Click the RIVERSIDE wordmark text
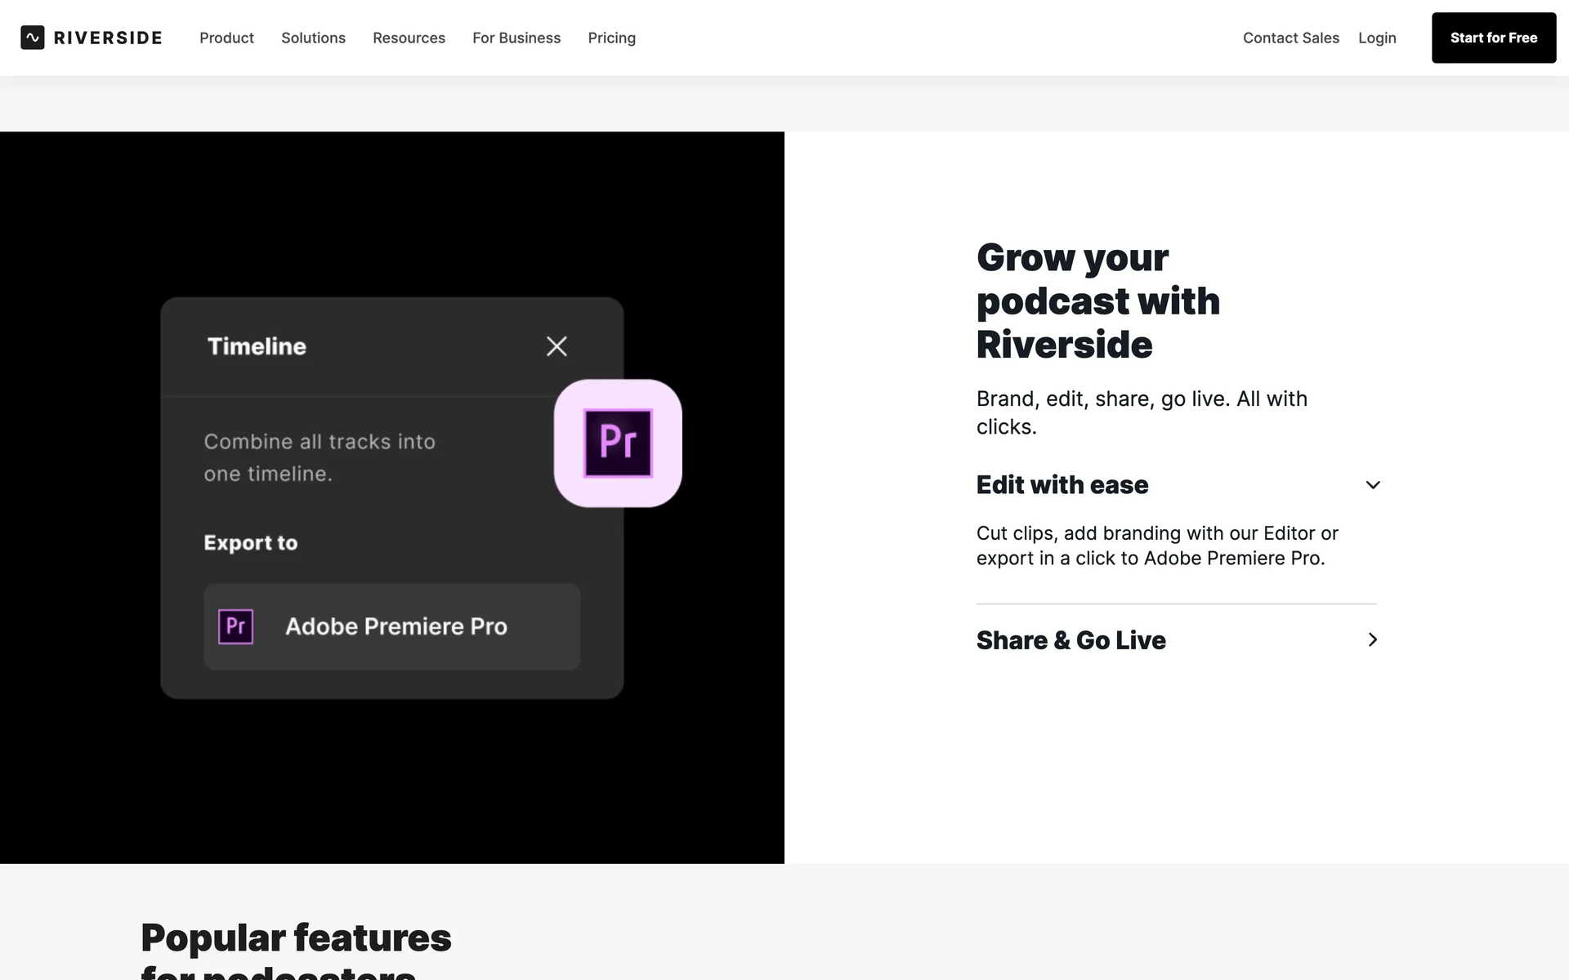The image size is (1569, 980). click(108, 38)
